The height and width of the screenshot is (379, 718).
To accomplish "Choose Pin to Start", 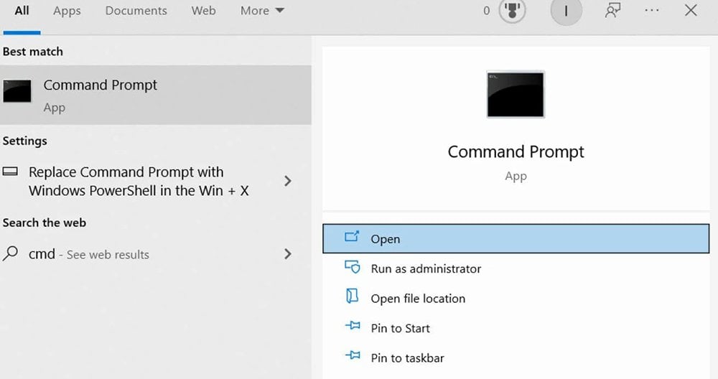I will 516,328.
